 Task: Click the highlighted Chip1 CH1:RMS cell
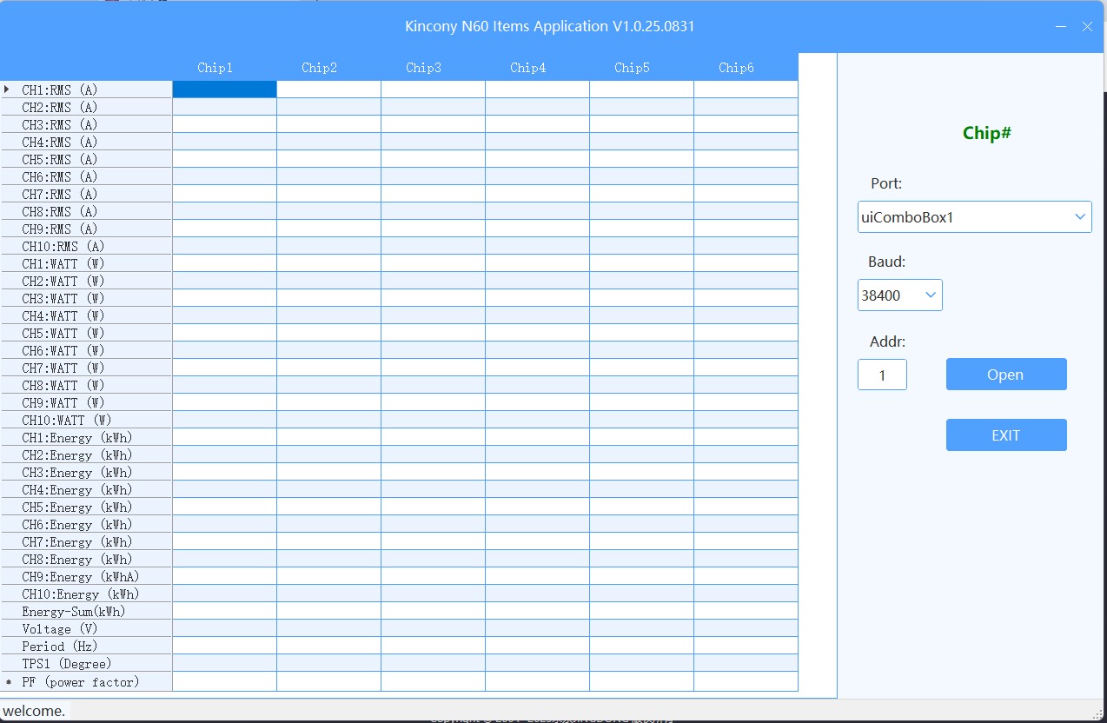pyautogui.click(x=224, y=90)
